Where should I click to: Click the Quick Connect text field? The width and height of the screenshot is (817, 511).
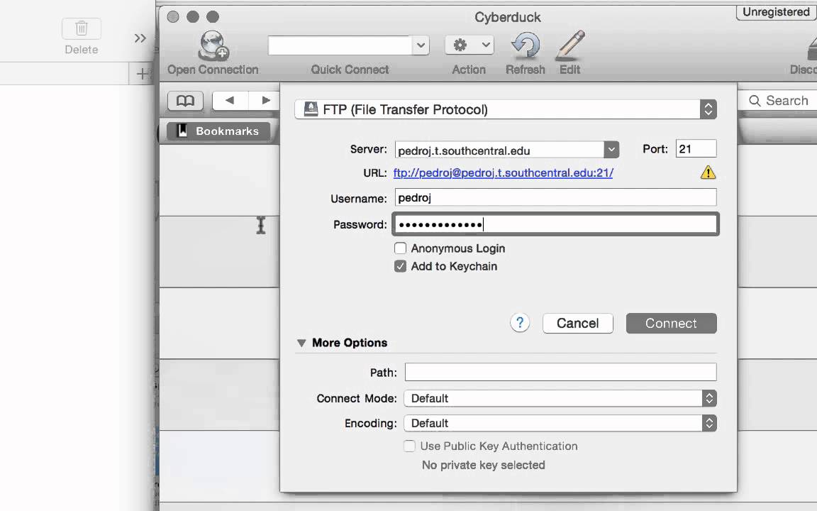pos(340,45)
